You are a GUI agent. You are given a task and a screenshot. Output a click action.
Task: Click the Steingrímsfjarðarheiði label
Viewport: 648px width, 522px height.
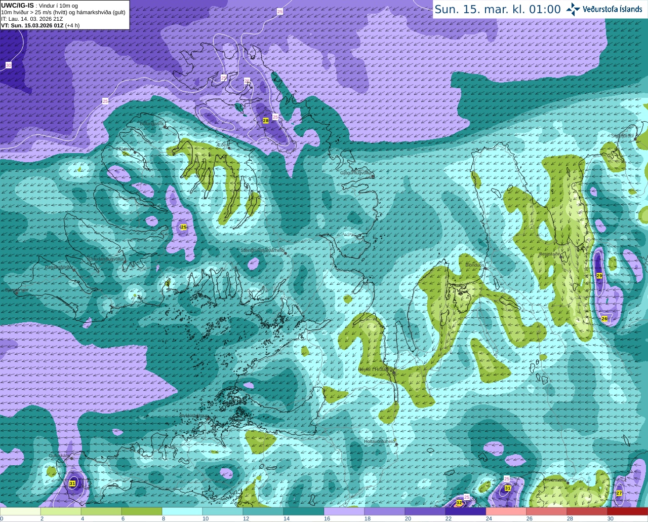[262, 250]
